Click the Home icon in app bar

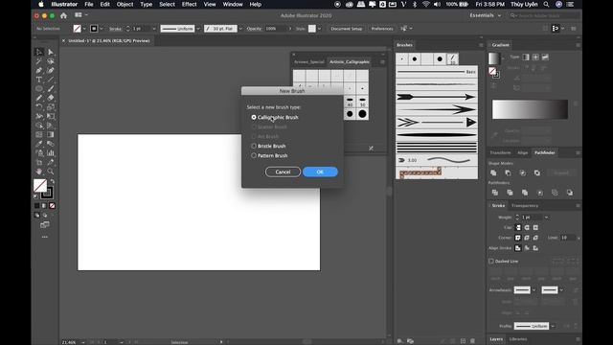(x=63, y=15)
